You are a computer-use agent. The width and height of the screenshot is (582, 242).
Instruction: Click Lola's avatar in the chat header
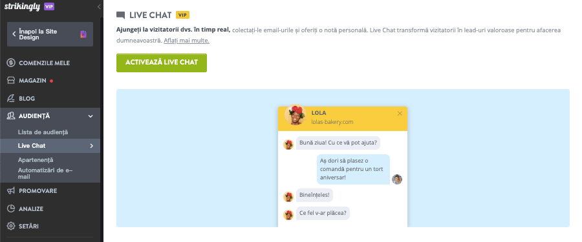[296, 115]
